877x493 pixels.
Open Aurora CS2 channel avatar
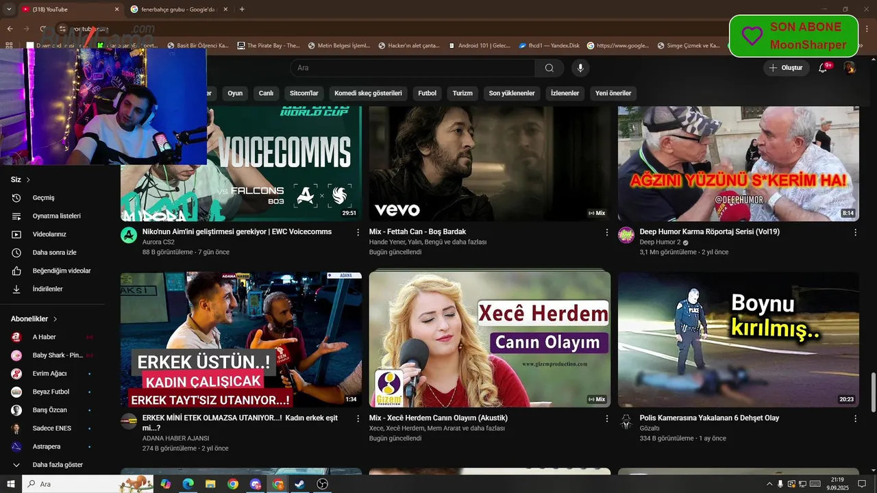click(129, 235)
